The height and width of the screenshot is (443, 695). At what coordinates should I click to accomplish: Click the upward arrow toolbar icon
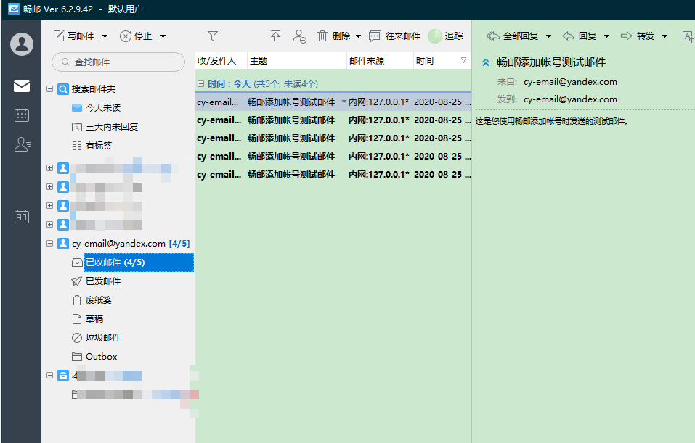[276, 36]
